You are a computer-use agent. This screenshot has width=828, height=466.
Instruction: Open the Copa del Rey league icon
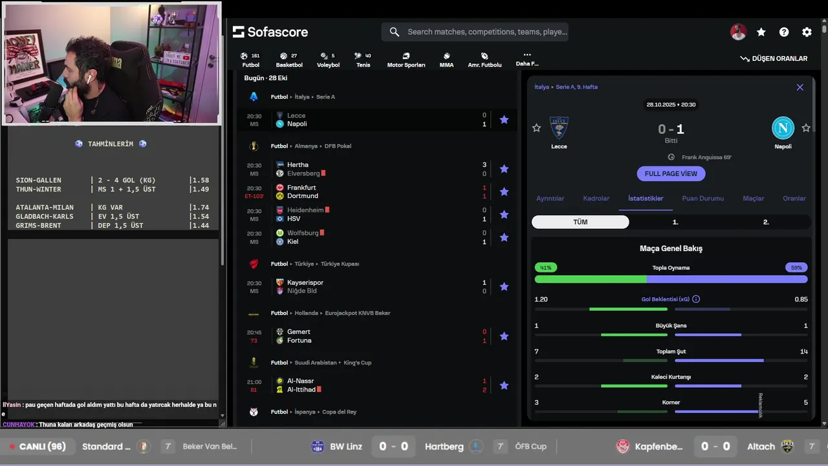(x=254, y=412)
